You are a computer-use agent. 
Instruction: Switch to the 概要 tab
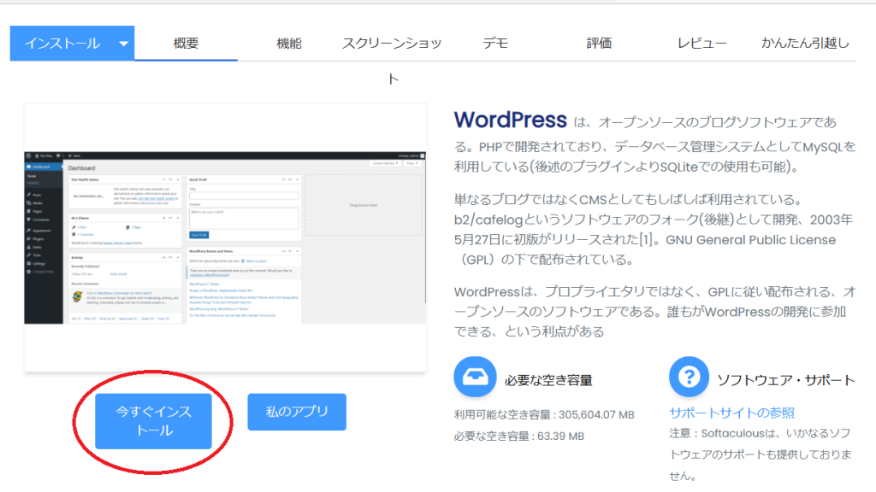coord(186,44)
